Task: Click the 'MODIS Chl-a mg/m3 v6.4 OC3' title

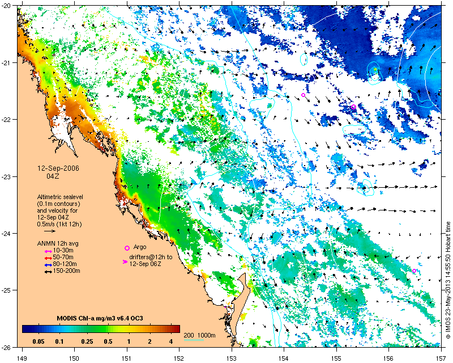Action: 100,318
